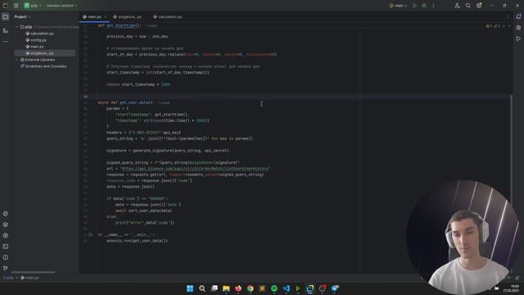Open calculation.py in the project tree

(x=39, y=34)
